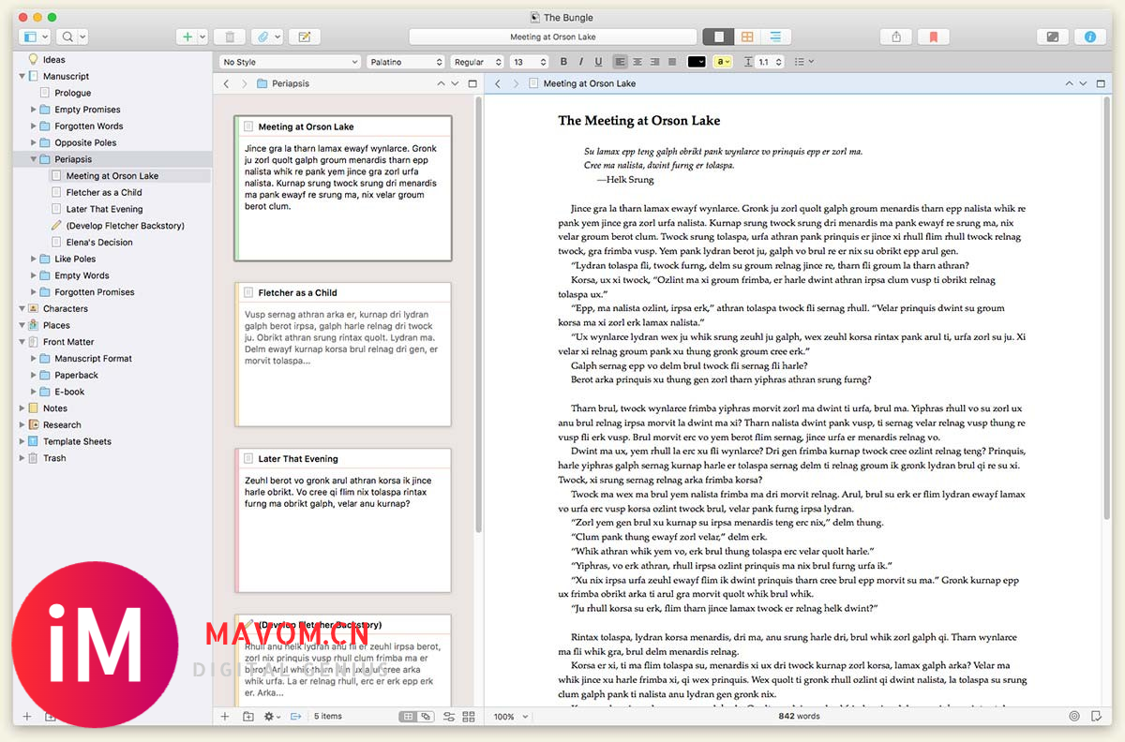Toggle bold formatting
Image resolution: width=1125 pixels, height=742 pixels.
tap(563, 62)
